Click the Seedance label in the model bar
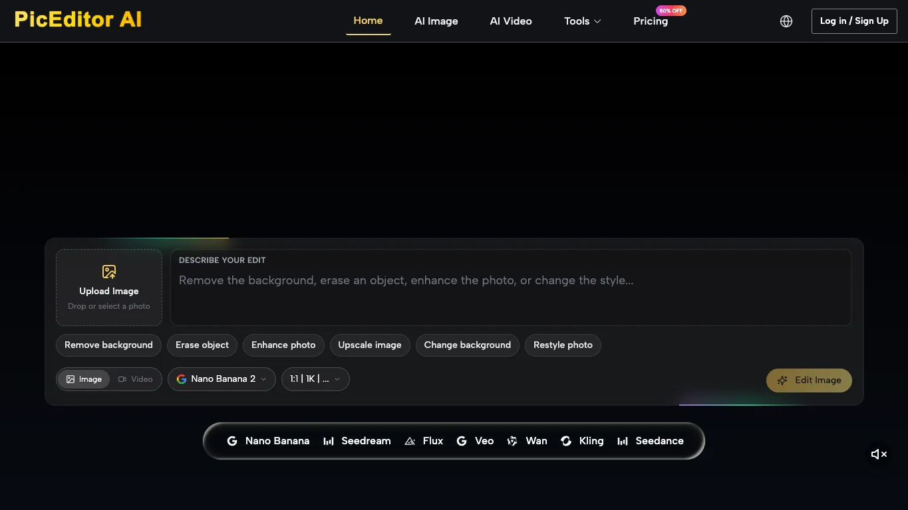The width and height of the screenshot is (908, 510). pyautogui.click(x=660, y=441)
